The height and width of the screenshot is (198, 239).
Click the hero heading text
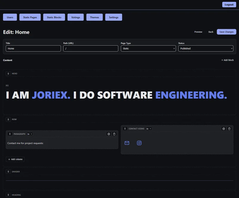(x=117, y=95)
